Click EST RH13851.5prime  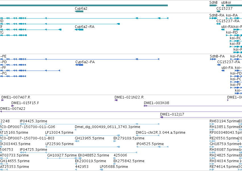point(224,127)
